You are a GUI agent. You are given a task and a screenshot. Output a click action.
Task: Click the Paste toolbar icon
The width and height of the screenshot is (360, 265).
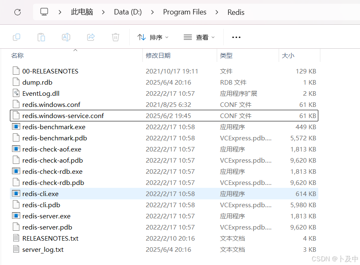pos(41,37)
